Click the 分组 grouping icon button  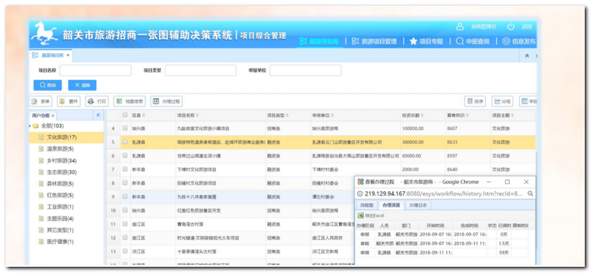502,102
